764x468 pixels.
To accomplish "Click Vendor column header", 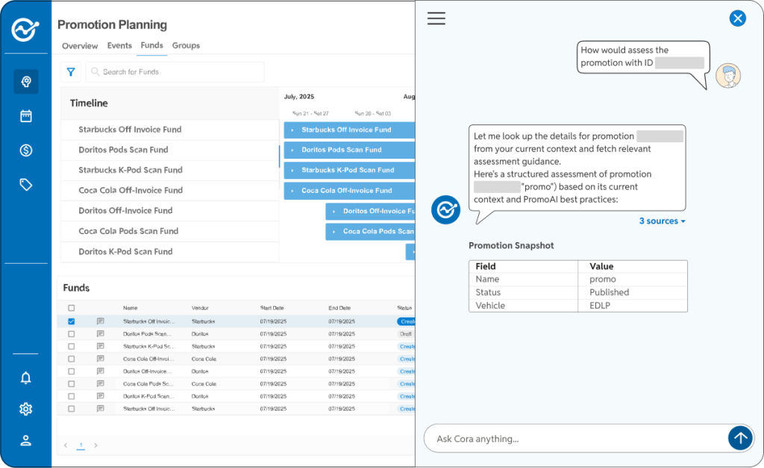I will click(x=200, y=308).
